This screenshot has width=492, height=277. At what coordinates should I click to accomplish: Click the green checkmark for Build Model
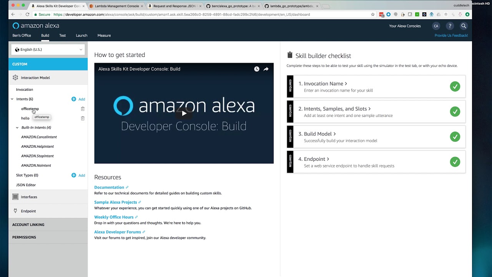[455, 137]
